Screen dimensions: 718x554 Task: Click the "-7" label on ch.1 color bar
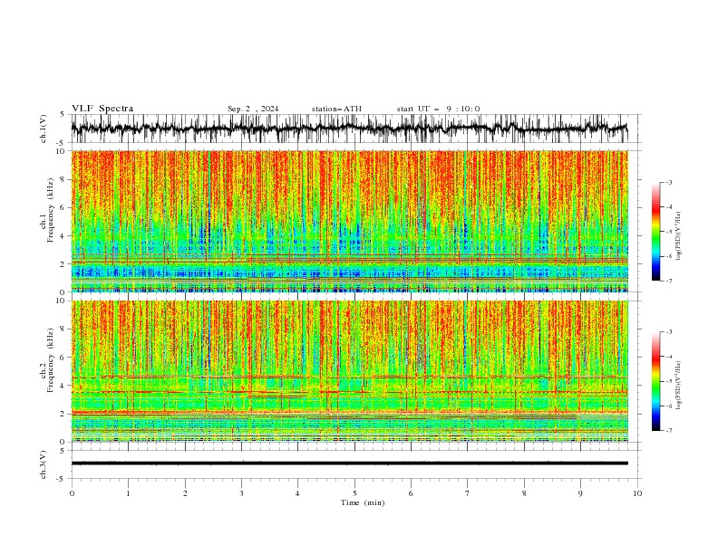pos(669,281)
